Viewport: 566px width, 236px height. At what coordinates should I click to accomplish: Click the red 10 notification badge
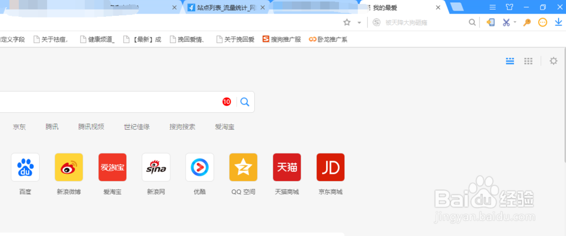click(227, 102)
